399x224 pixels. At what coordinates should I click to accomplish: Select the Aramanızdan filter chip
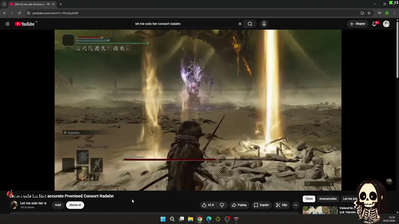[x=328, y=199]
